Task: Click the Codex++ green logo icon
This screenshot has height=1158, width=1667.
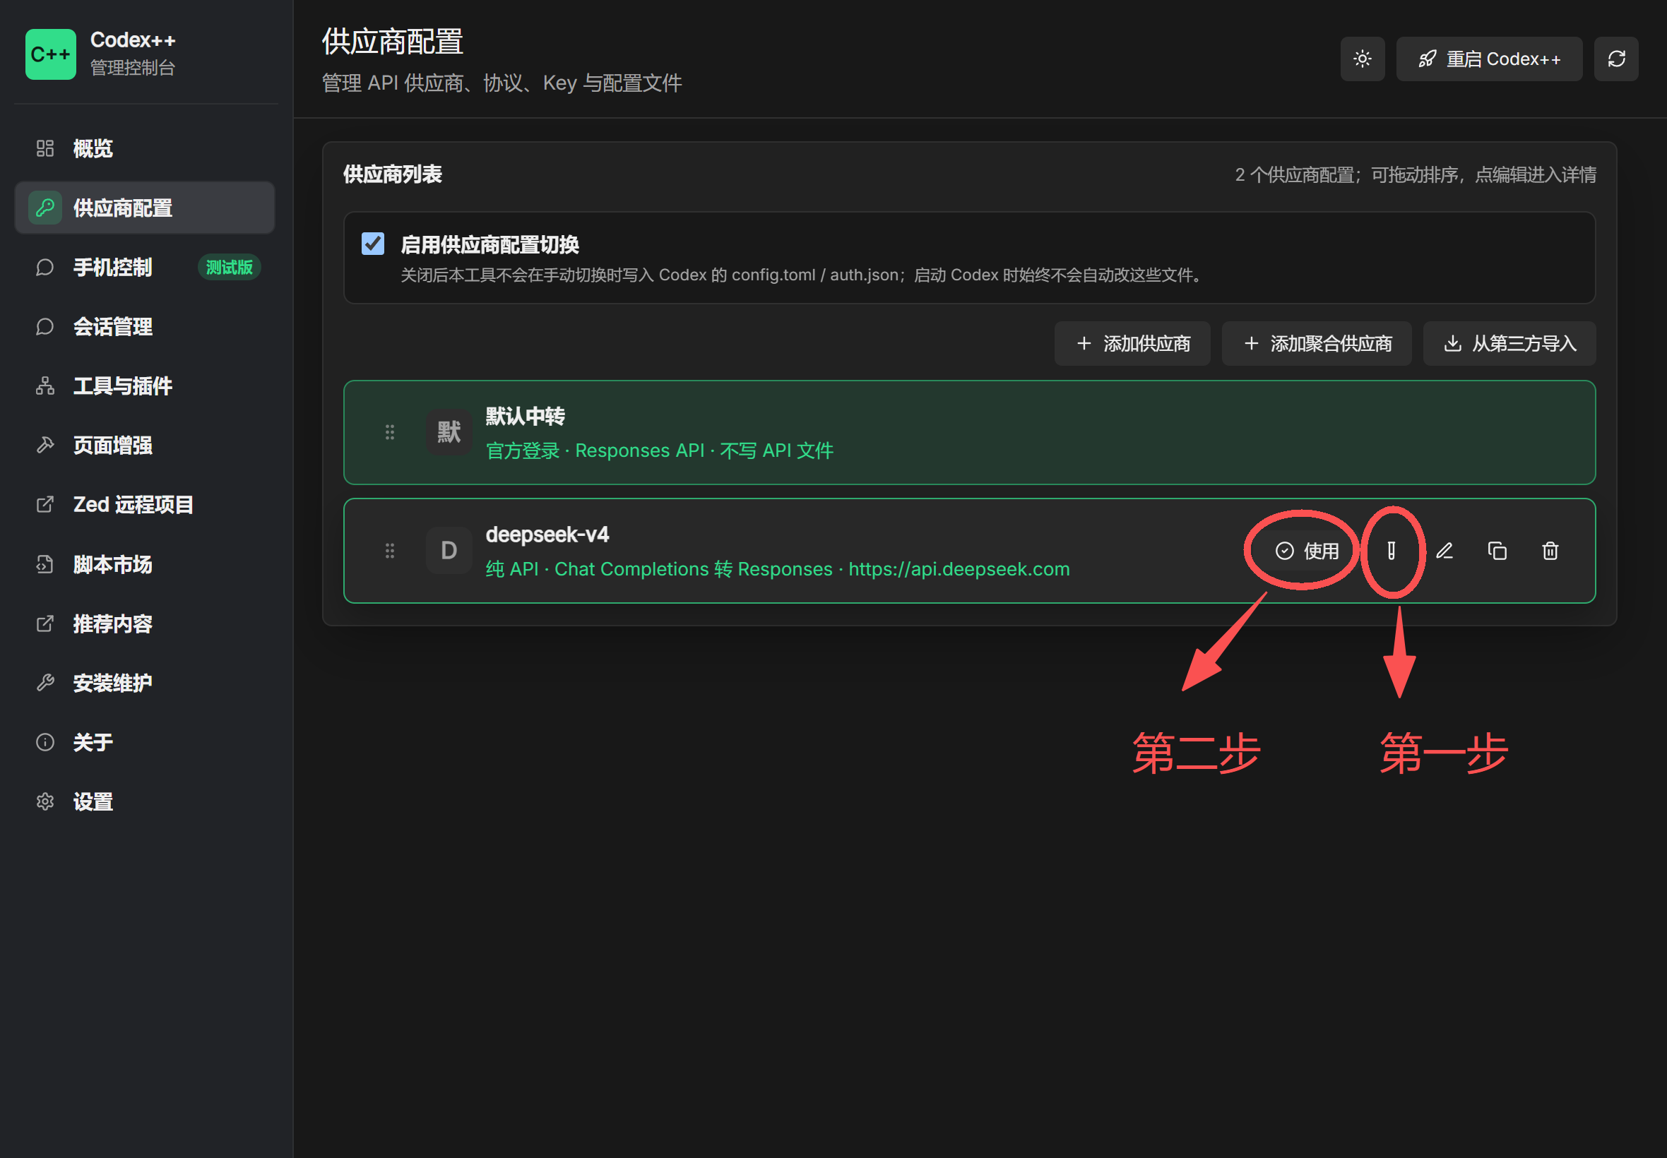Action: point(50,54)
